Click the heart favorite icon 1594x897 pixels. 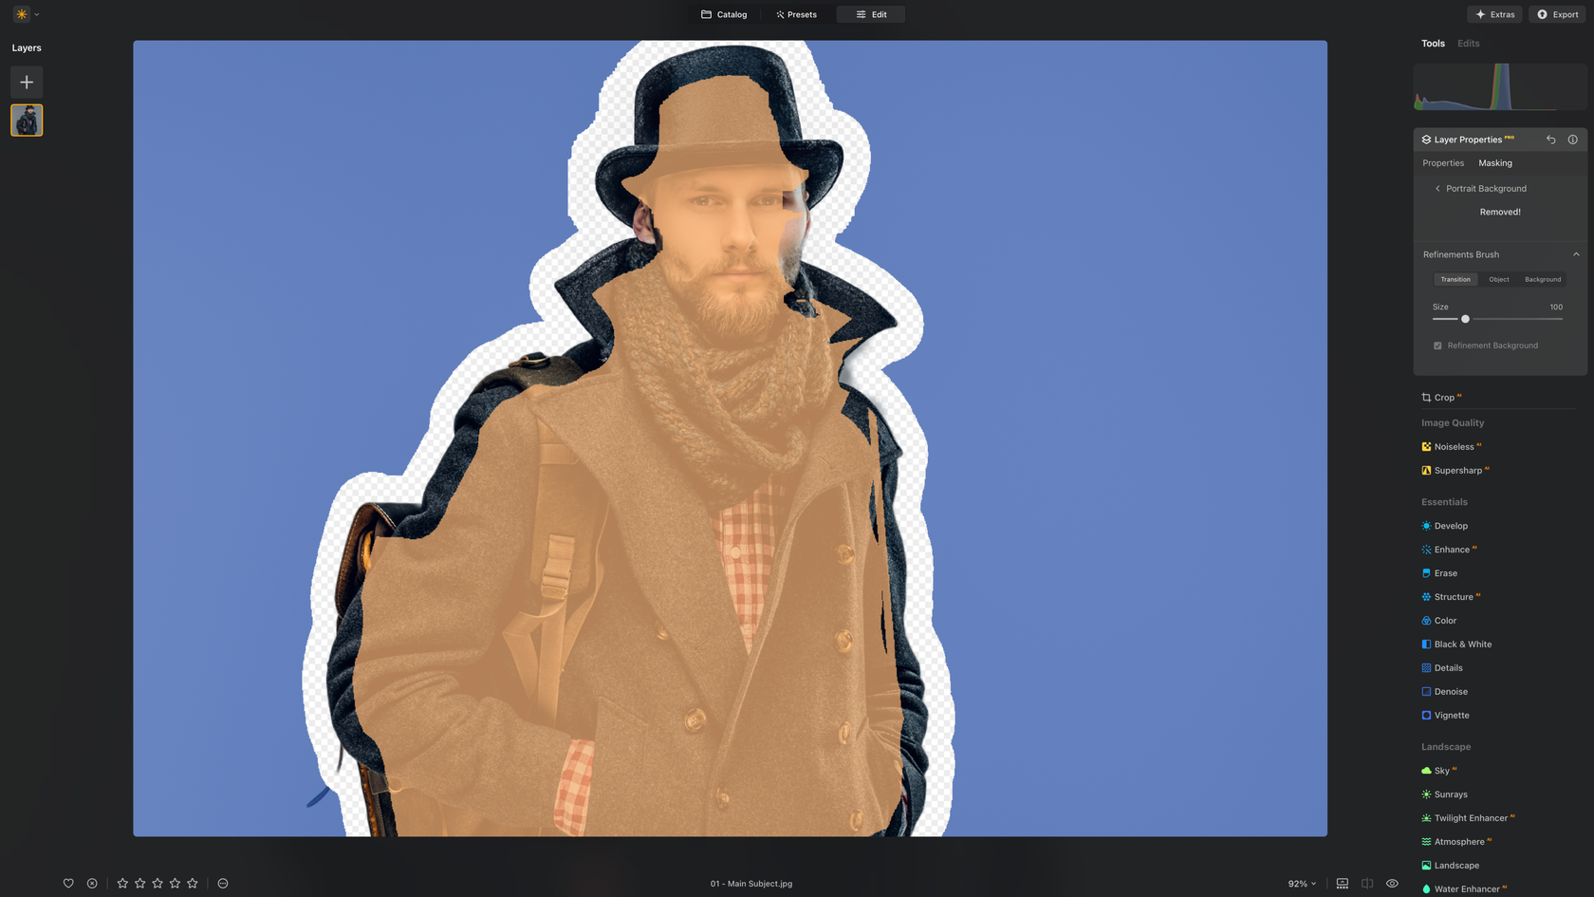pyautogui.click(x=68, y=883)
